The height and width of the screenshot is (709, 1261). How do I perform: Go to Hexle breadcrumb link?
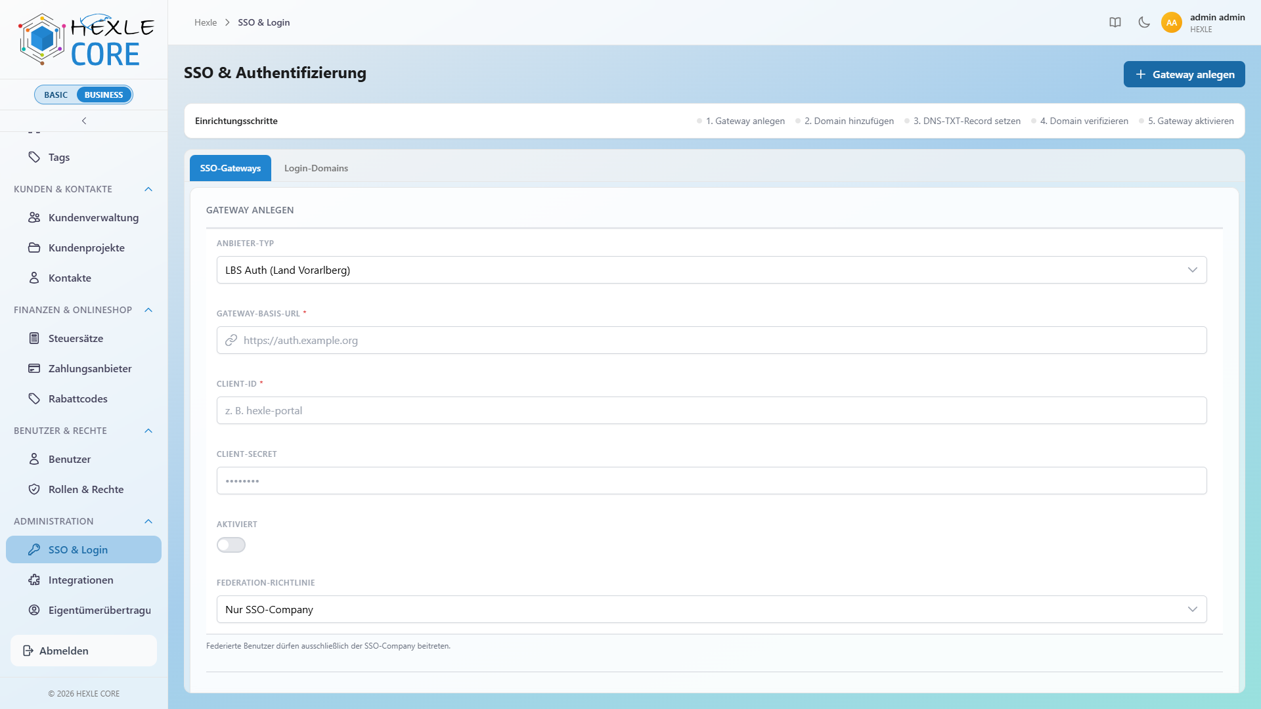tap(206, 22)
